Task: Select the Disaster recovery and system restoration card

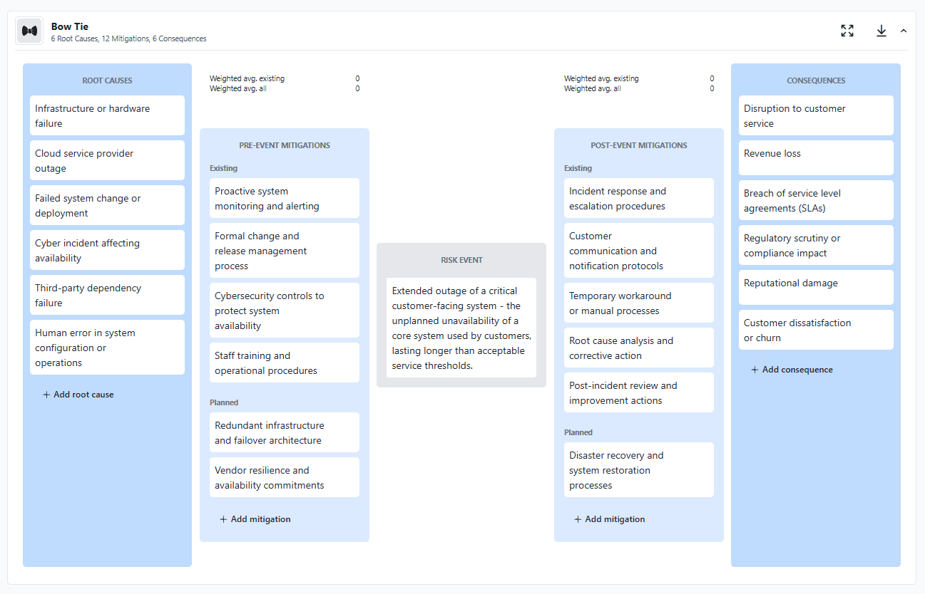Action: [638, 469]
